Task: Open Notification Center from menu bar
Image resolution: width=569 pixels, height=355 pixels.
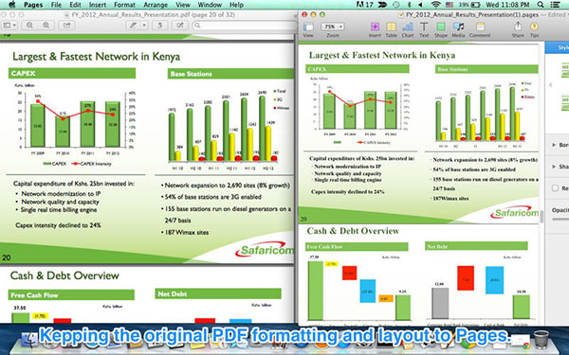Action: tap(555, 5)
